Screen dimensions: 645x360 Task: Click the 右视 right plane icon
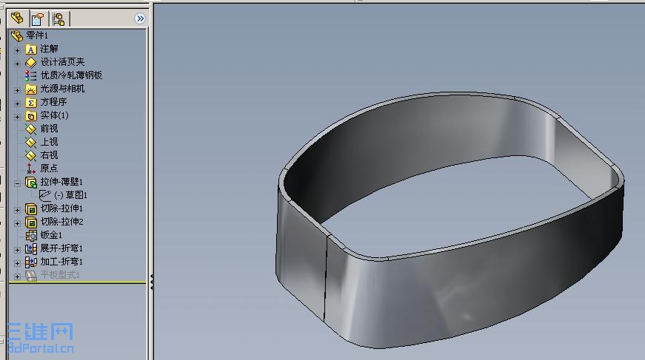(31, 155)
